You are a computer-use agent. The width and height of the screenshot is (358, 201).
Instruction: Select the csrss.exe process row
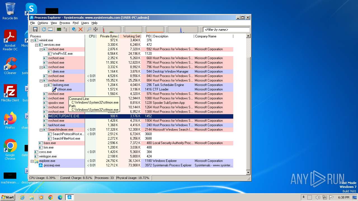(131, 152)
